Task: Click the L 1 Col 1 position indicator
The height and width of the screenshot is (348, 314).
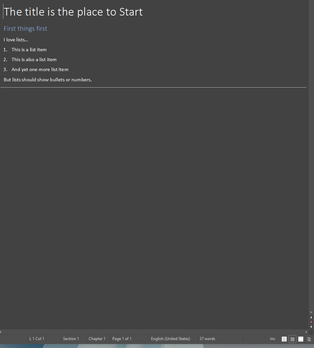Action: pyautogui.click(x=37, y=339)
